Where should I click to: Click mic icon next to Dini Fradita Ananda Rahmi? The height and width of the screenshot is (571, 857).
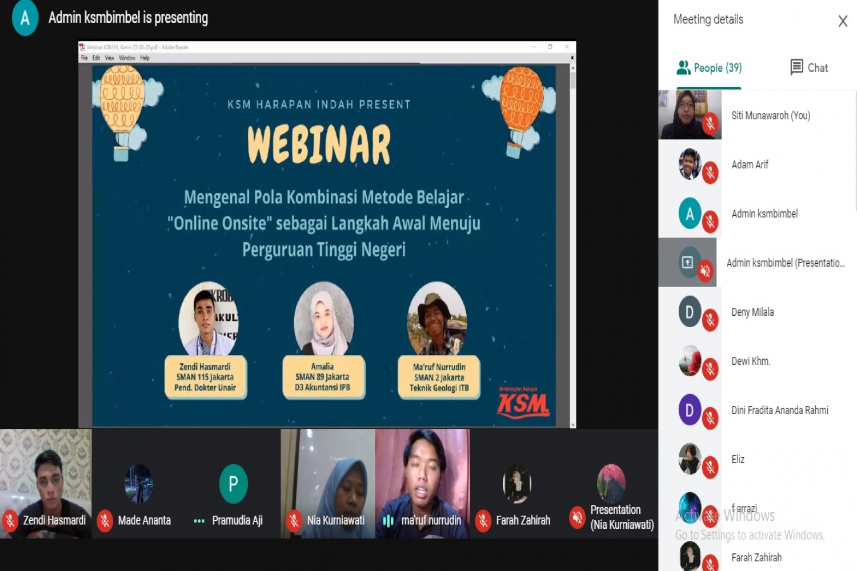tap(710, 418)
